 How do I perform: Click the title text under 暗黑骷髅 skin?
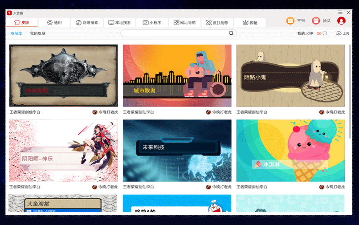coord(25,112)
